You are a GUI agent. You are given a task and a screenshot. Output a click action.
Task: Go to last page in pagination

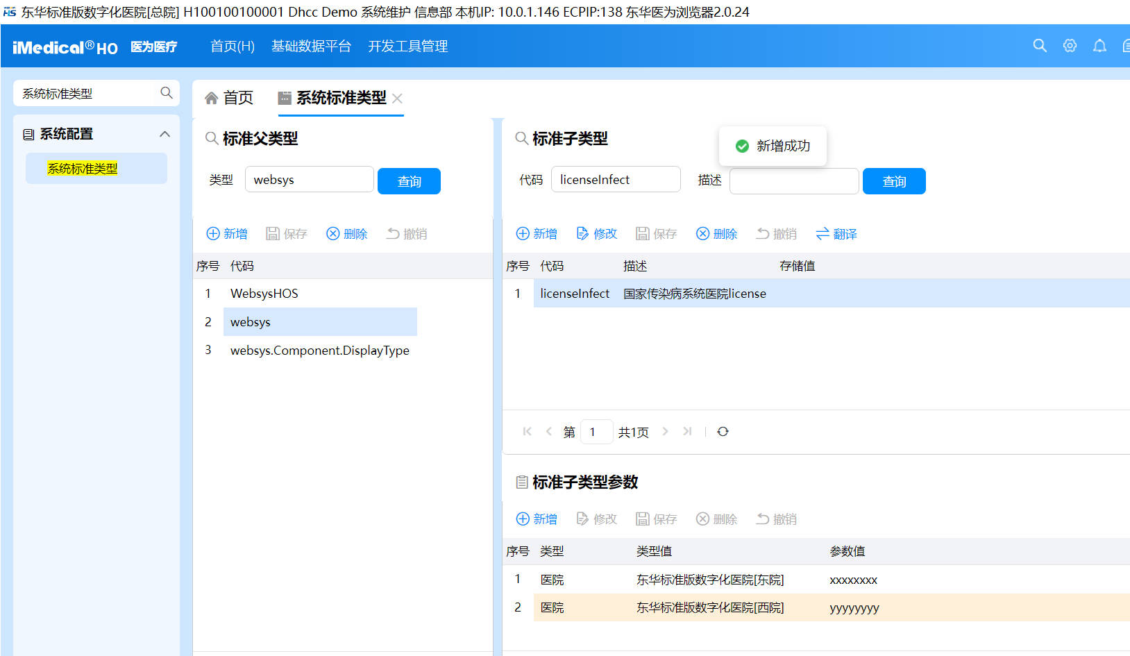point(687,432)
